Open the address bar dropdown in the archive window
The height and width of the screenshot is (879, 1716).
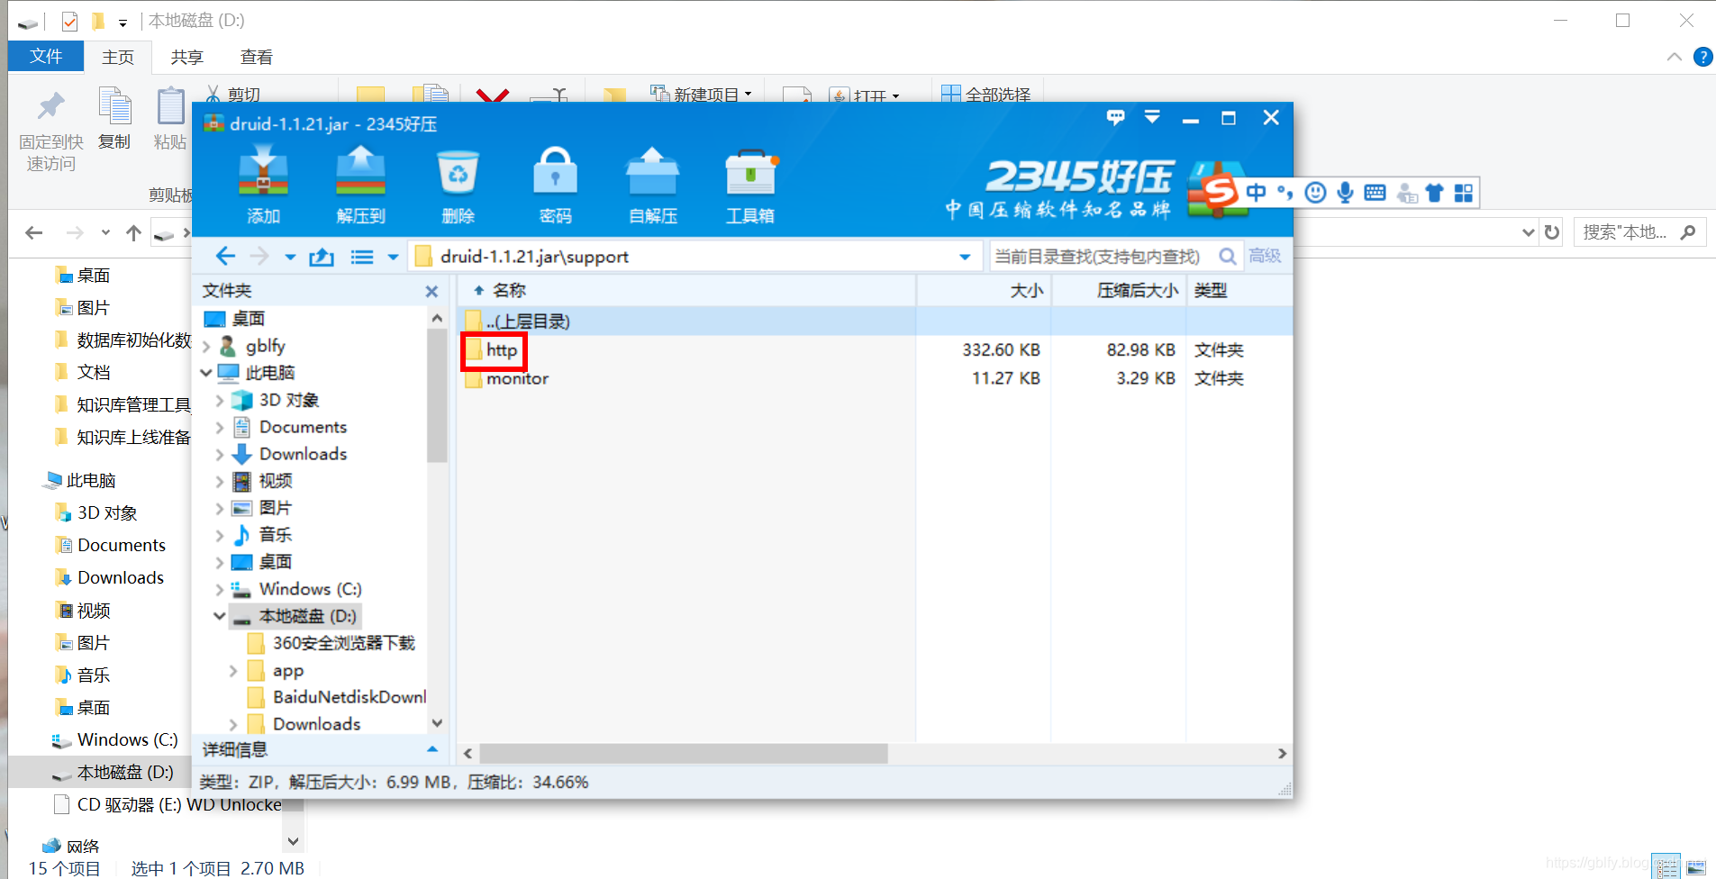tap(967, 256)
